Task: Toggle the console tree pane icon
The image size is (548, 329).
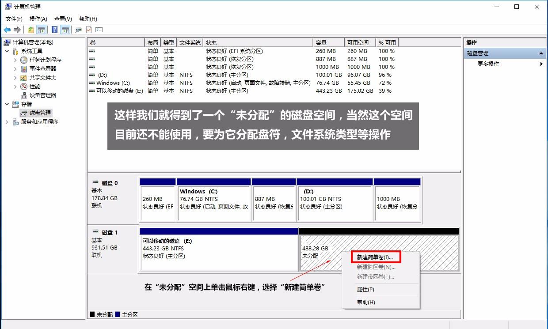Action: (x=41, y=30)
